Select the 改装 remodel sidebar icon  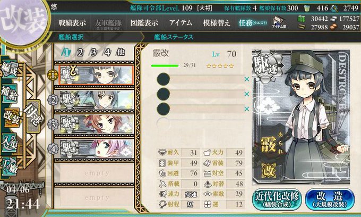coord(10,118)
